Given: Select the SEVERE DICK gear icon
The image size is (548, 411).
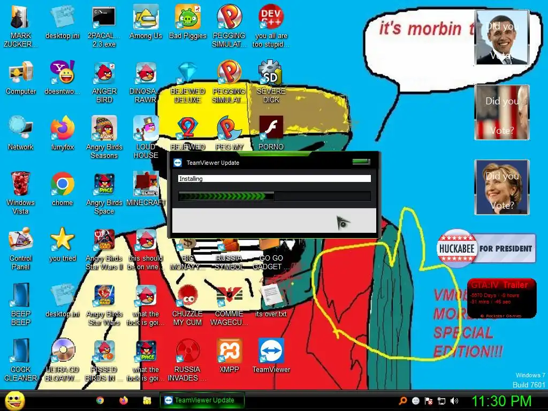Looking at the screenshot, I should pos(271,82).
